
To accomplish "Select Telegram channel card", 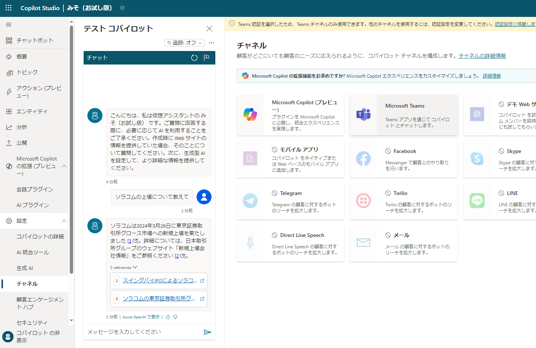I will pyautogui.click(x=290, y=201).
